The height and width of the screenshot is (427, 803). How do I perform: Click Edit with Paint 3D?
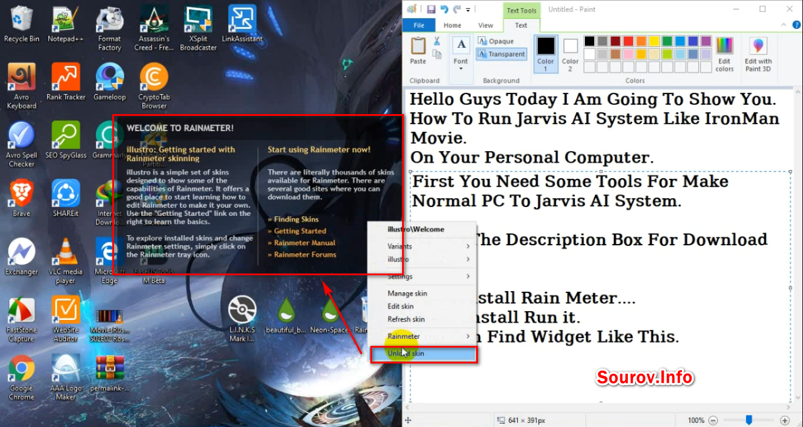758,54
